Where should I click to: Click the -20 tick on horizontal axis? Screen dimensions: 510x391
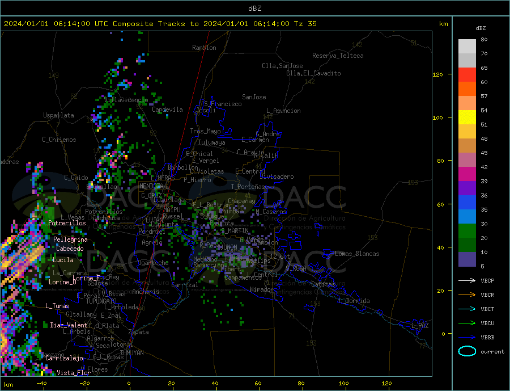(84, 384)
